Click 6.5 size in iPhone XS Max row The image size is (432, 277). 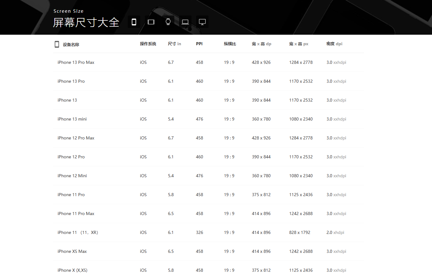coord(171,251)
